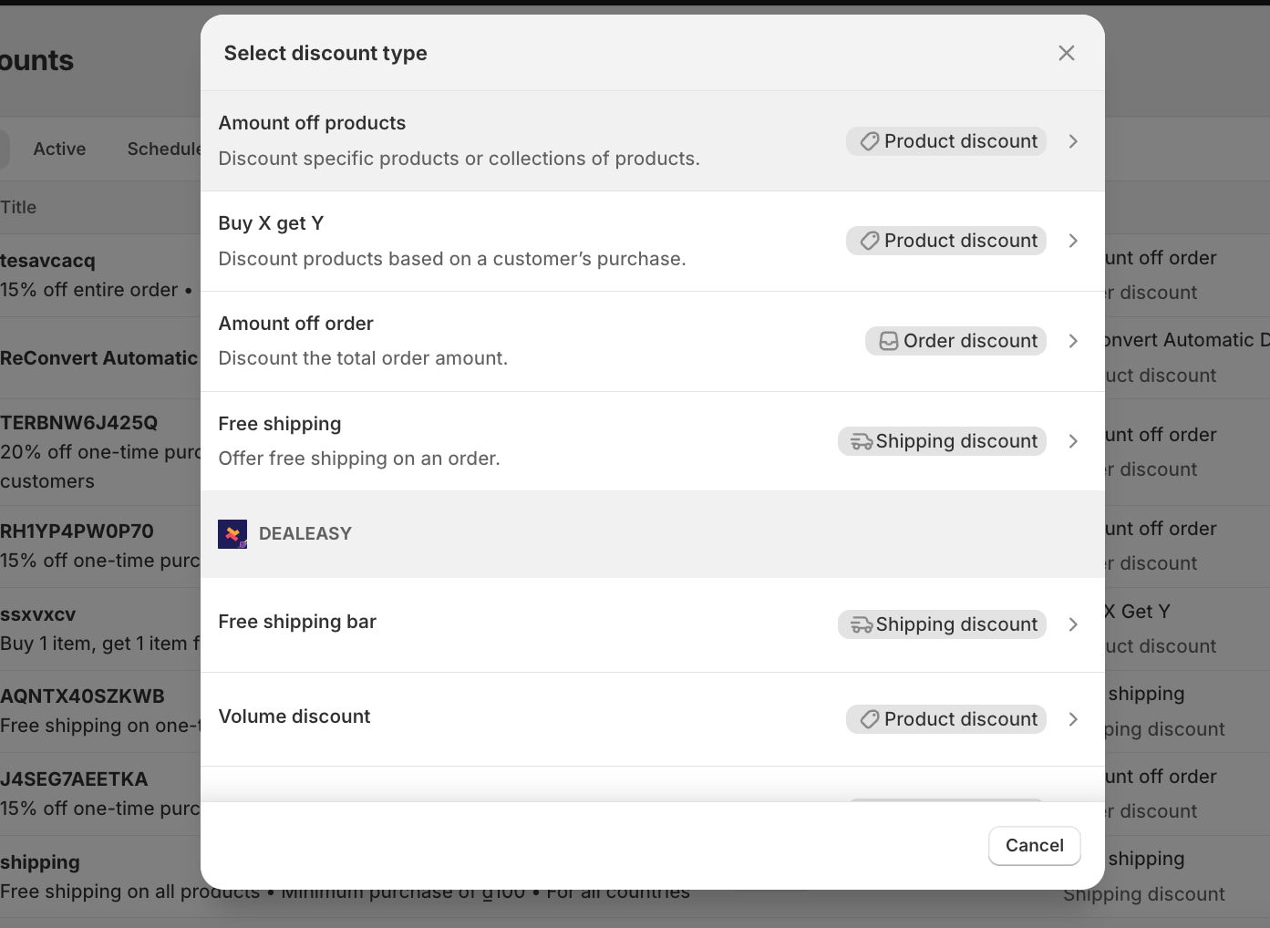The width and height of the screenshot is (1270, 928).
Task: Expand Free shipping bar chevron
Action: (x=1073, y=624)
